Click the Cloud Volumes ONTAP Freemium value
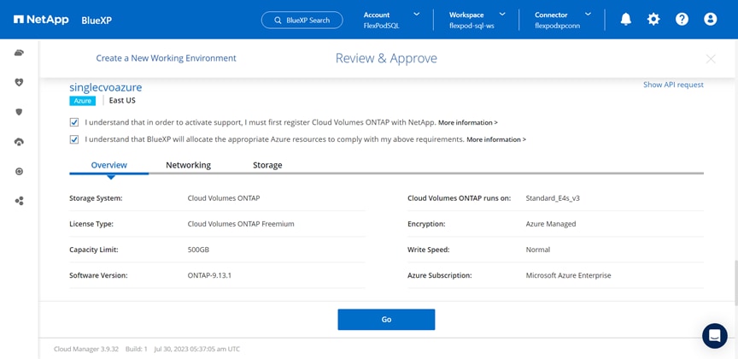This screenshot has width=738, height=359. click(x=241, y=224)
